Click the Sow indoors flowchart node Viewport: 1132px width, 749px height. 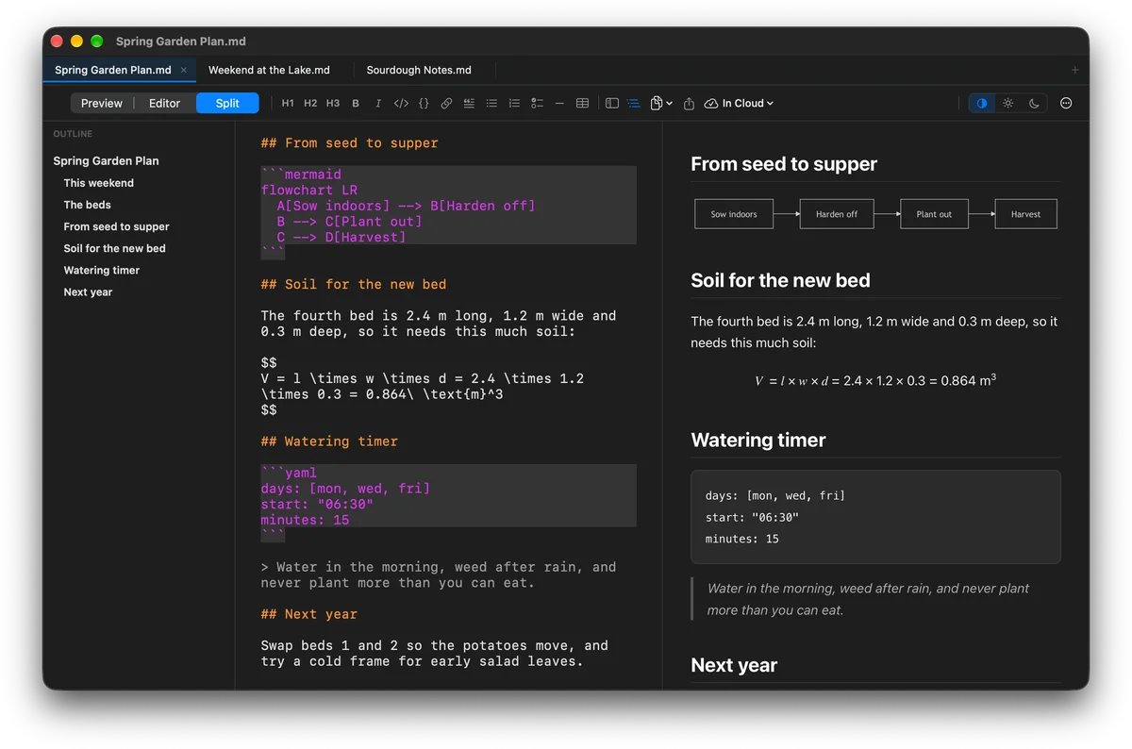coord(734,214)
